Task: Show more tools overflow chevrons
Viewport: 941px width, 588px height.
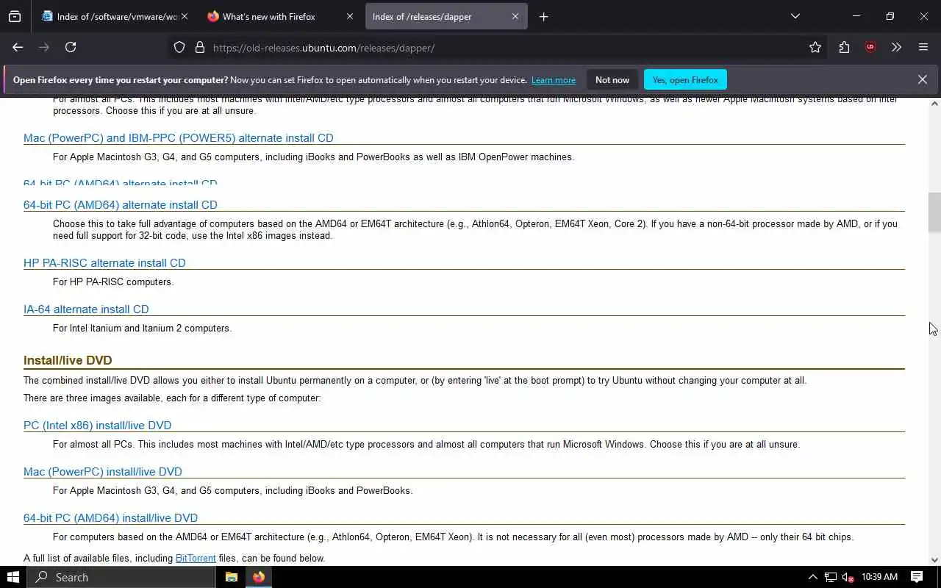Action: coord(896,47)
